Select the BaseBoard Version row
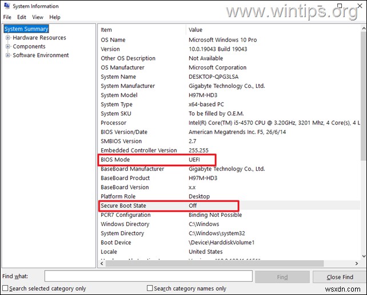 click(229, 187)
